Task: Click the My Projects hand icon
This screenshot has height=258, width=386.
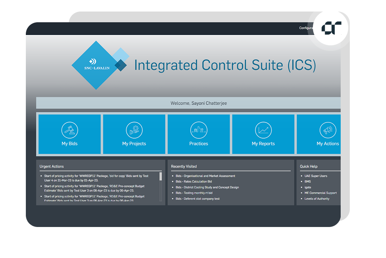Action: point(134,130)
